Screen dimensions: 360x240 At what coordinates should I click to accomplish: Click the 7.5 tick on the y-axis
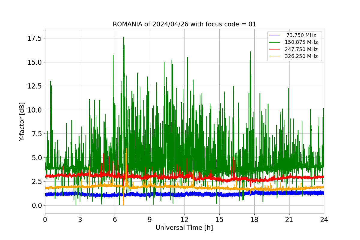click(x=36, y=134)
